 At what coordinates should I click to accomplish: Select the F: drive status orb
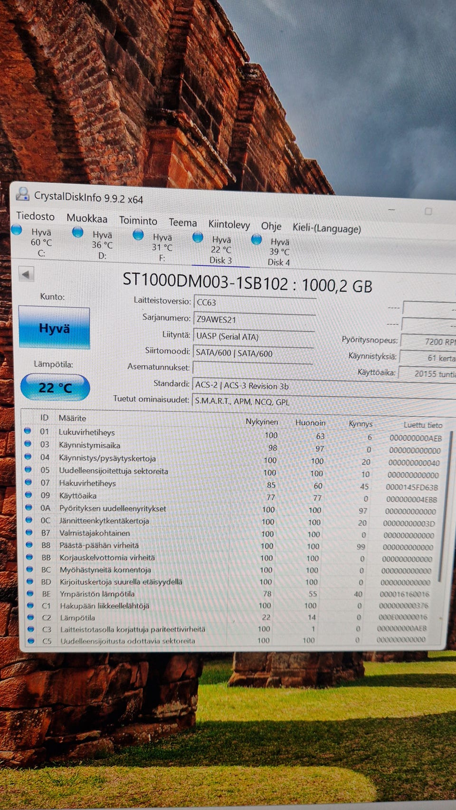pyautogui.click(x=138, y=235)
